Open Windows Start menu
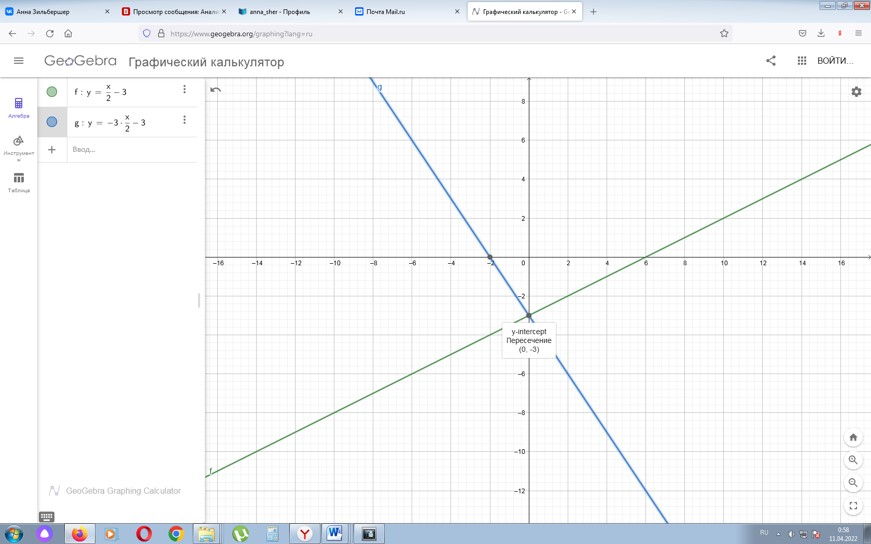Image resolution: width=871 pixels, height=544 pixels. pyautogui.click(x=13, y=534)
